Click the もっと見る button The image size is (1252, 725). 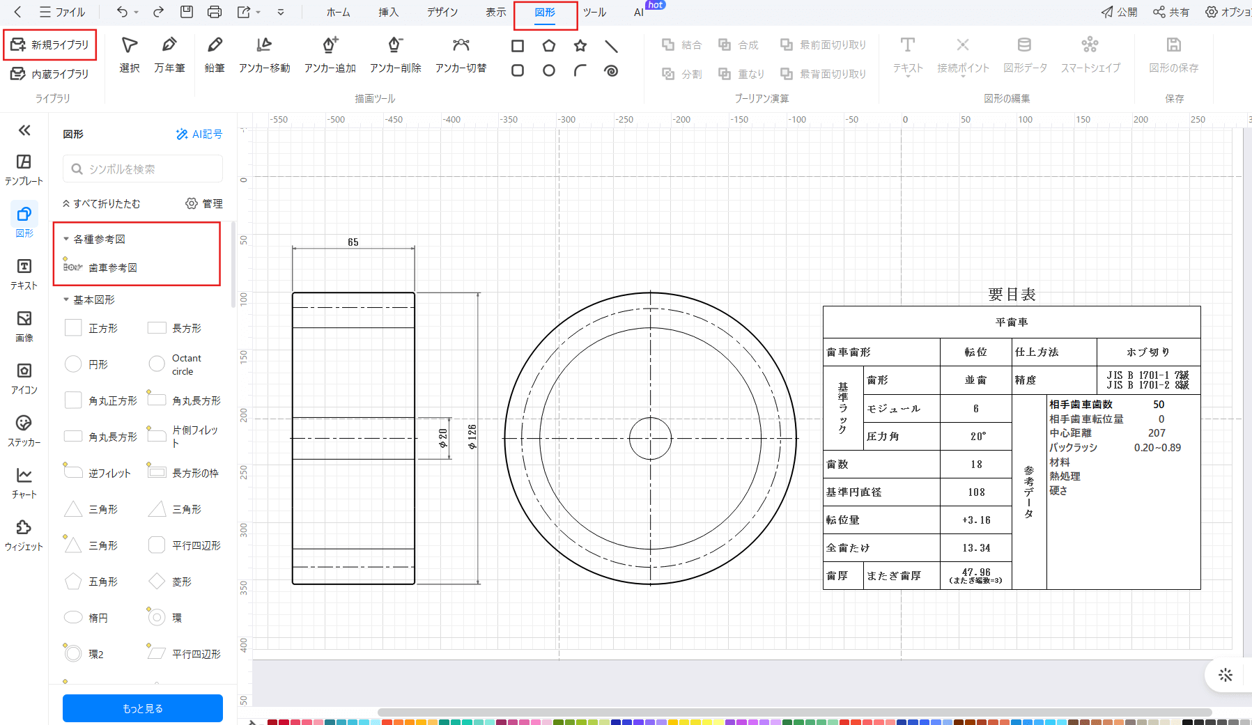click(x=143, y=708)
